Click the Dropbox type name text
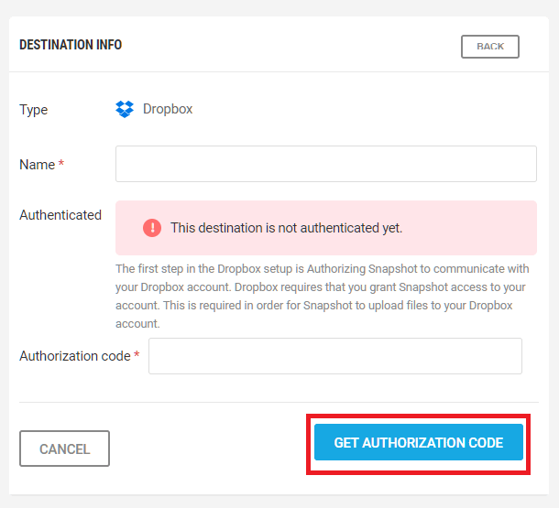Screen dimensions: 559x508 click(168, 110)
